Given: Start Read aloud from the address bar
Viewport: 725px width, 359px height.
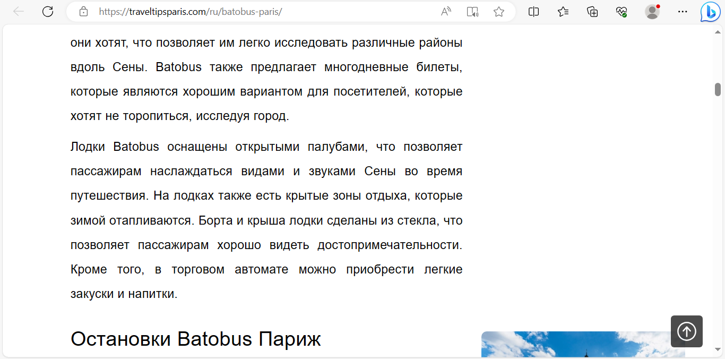Looking at the screenshot, I should pos(446,12).
